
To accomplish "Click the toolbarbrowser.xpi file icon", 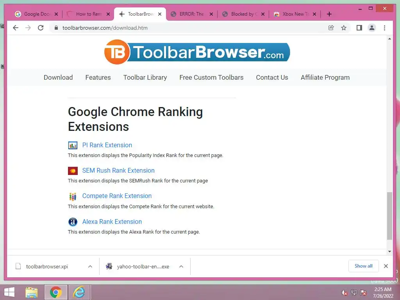I will [18, 266].
